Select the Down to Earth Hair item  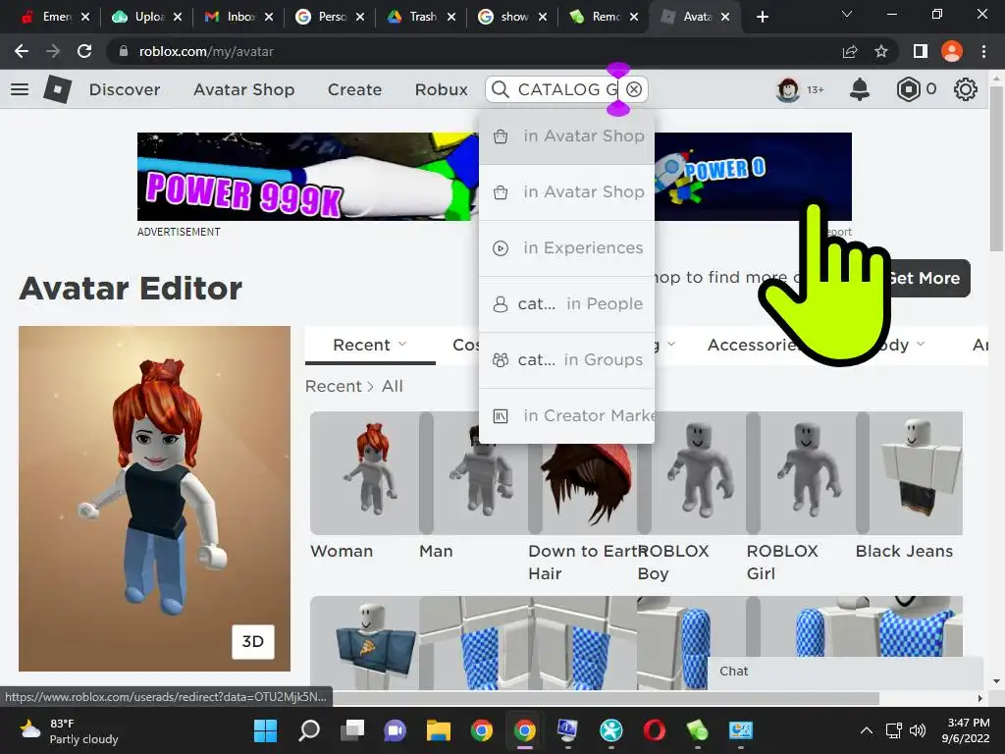[583, 473]
